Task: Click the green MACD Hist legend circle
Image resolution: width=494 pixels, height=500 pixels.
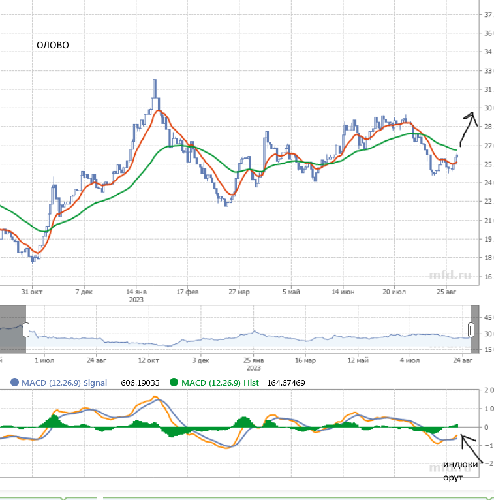Action: pos(173,383)
